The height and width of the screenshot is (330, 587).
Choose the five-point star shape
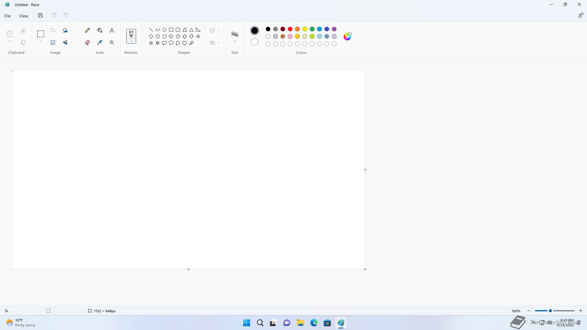[151, 43]
